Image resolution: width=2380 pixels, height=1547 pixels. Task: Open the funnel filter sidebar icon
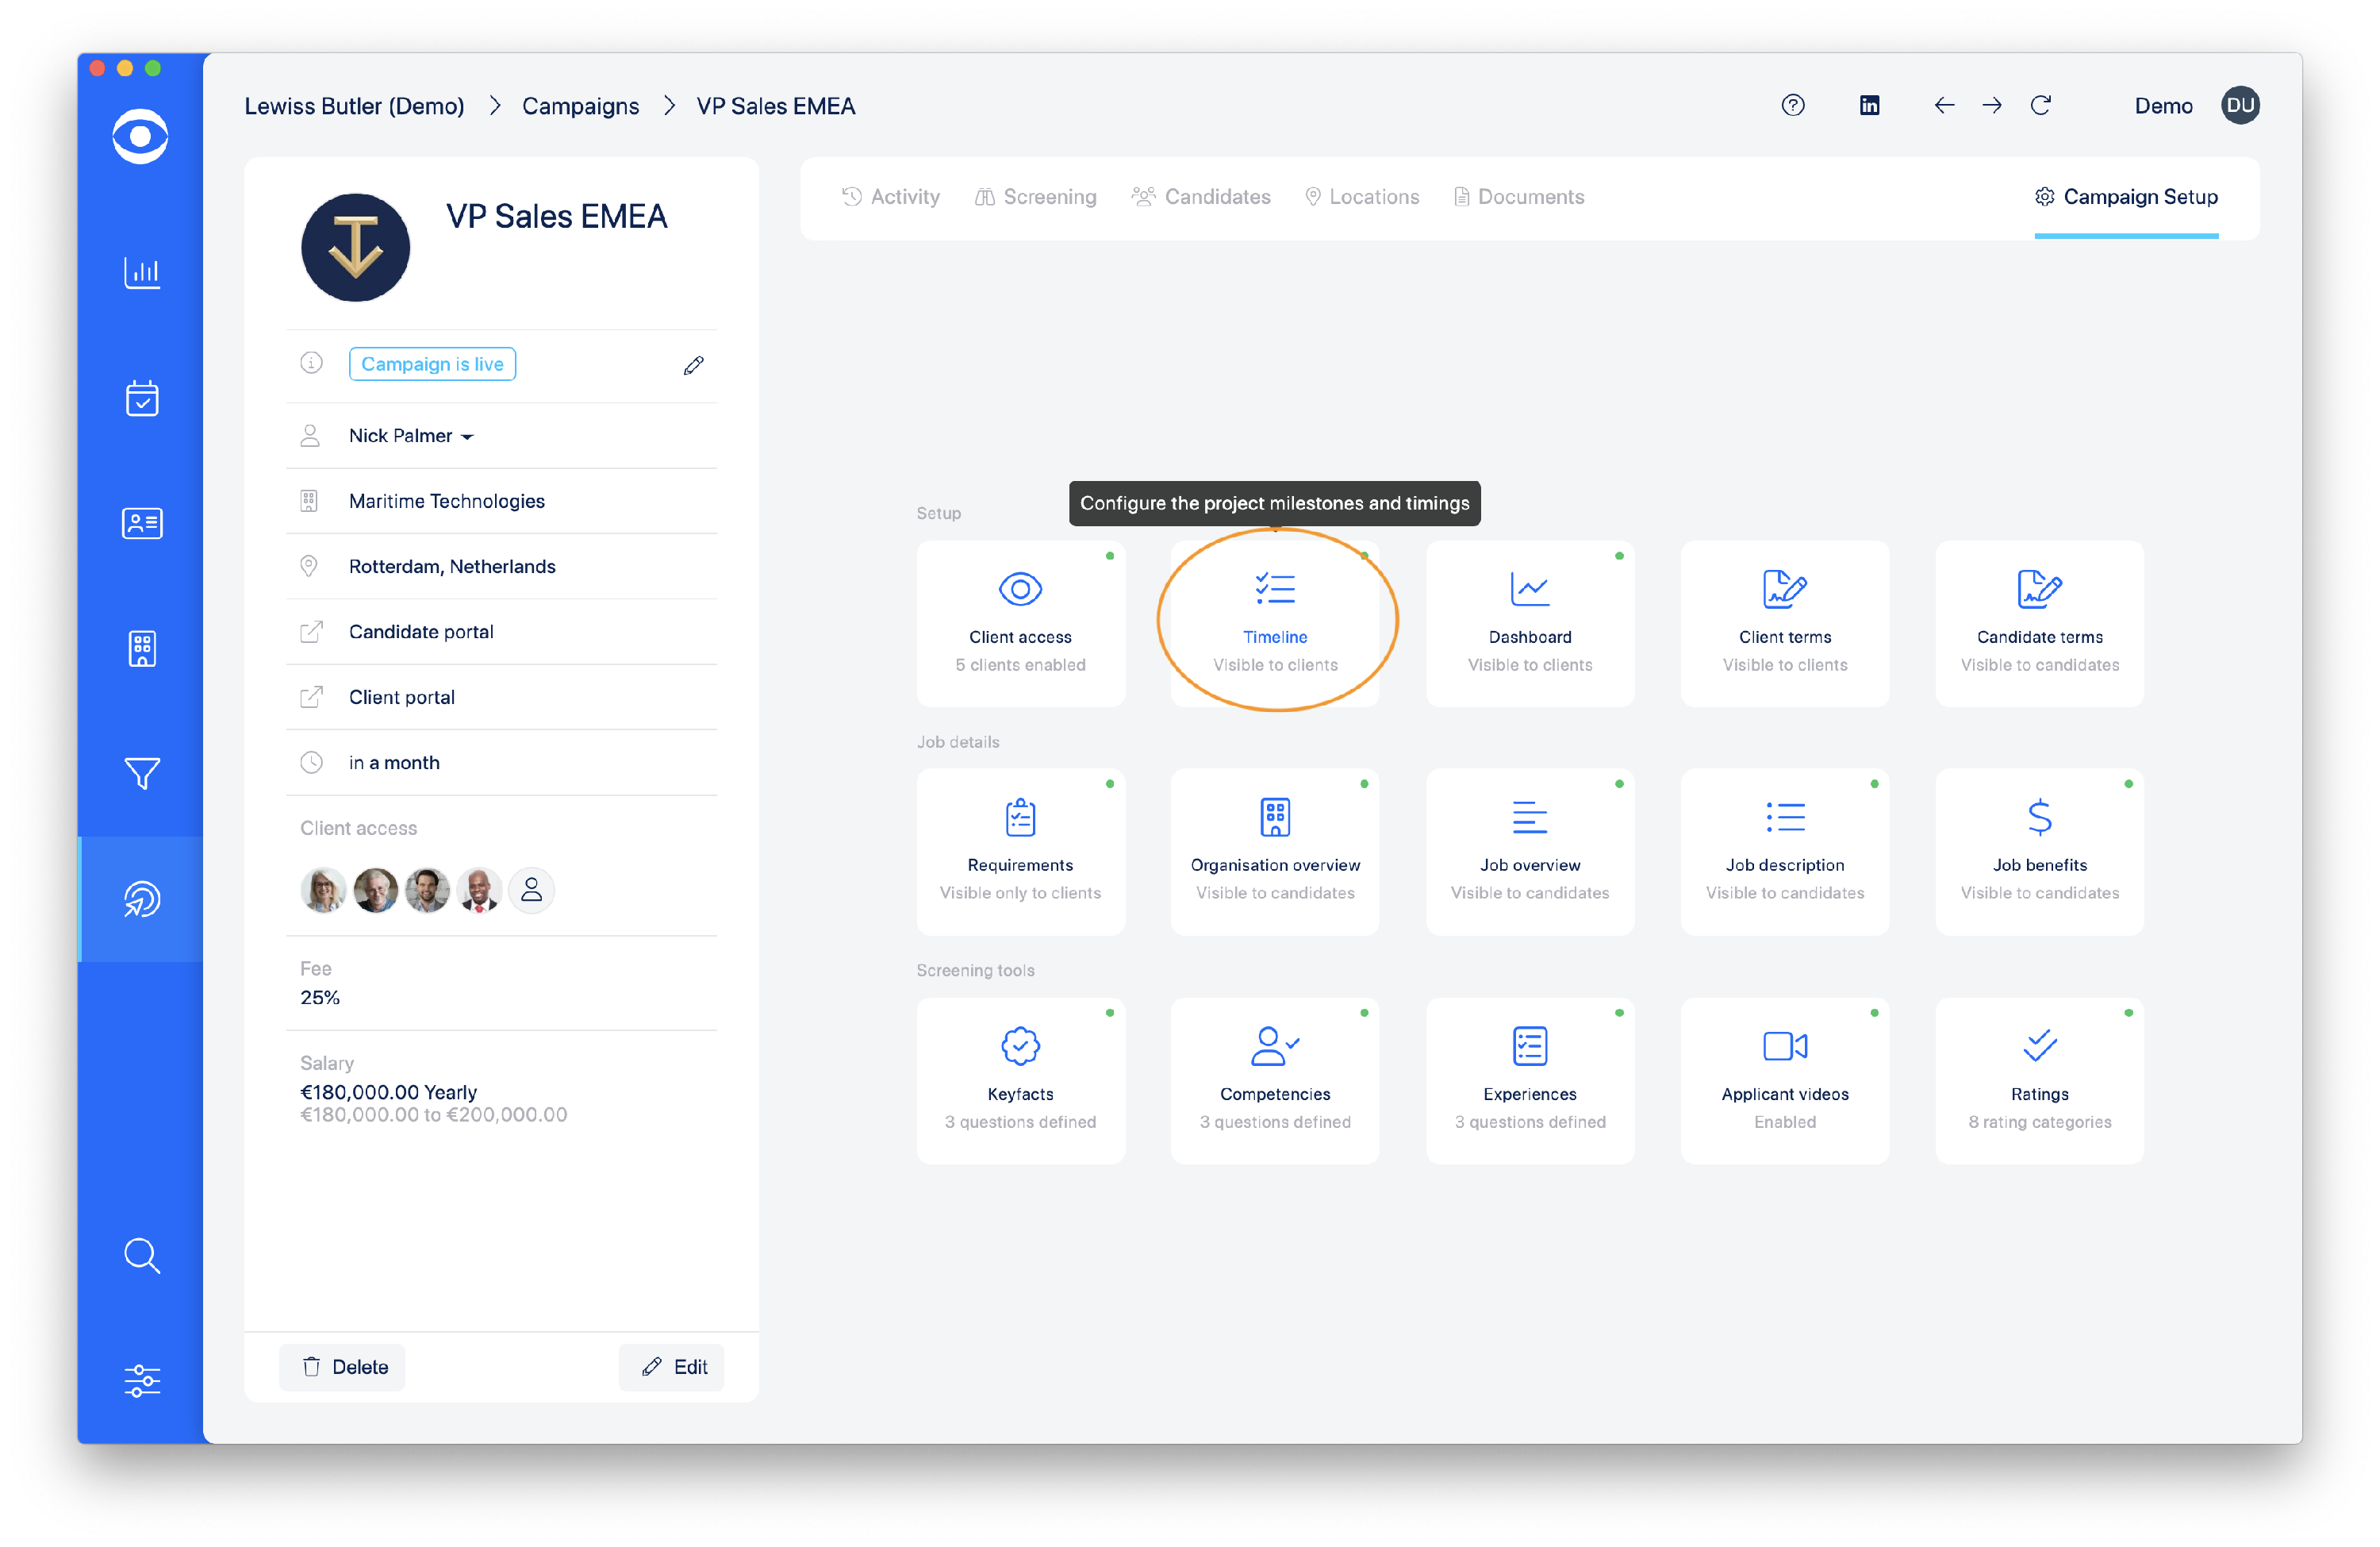pos(141,773)
